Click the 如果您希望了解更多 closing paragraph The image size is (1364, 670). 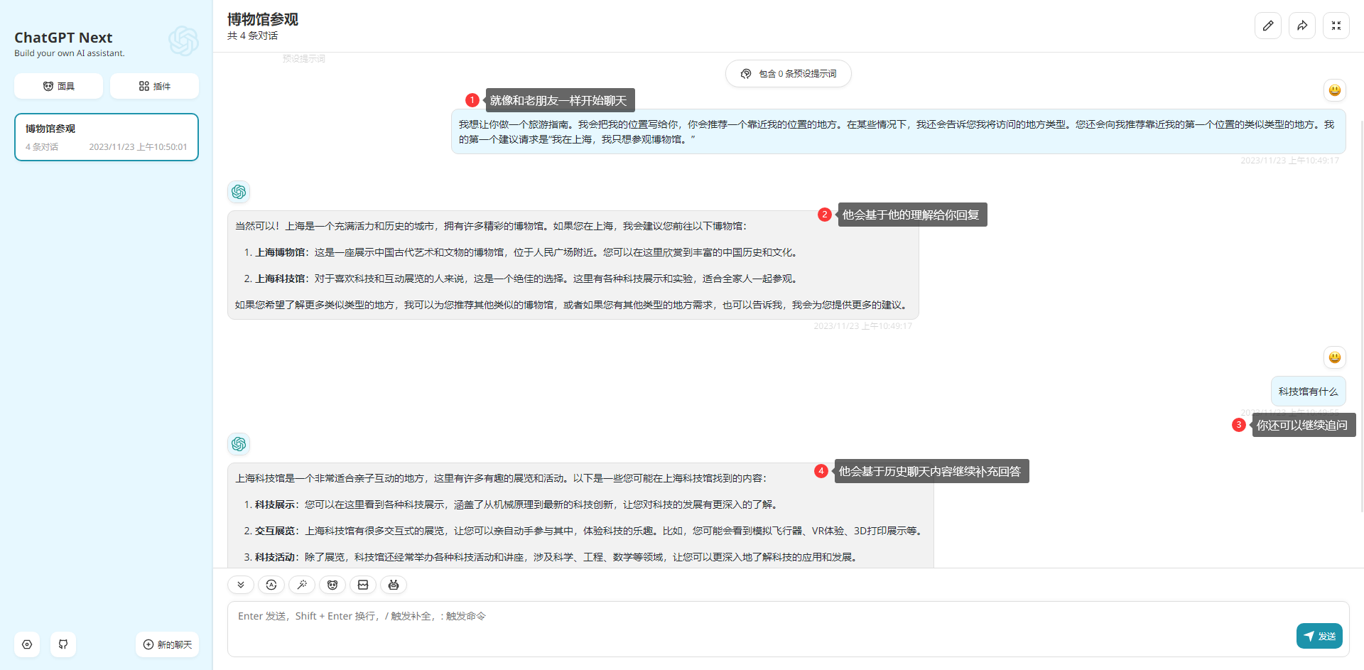[573, 305]
